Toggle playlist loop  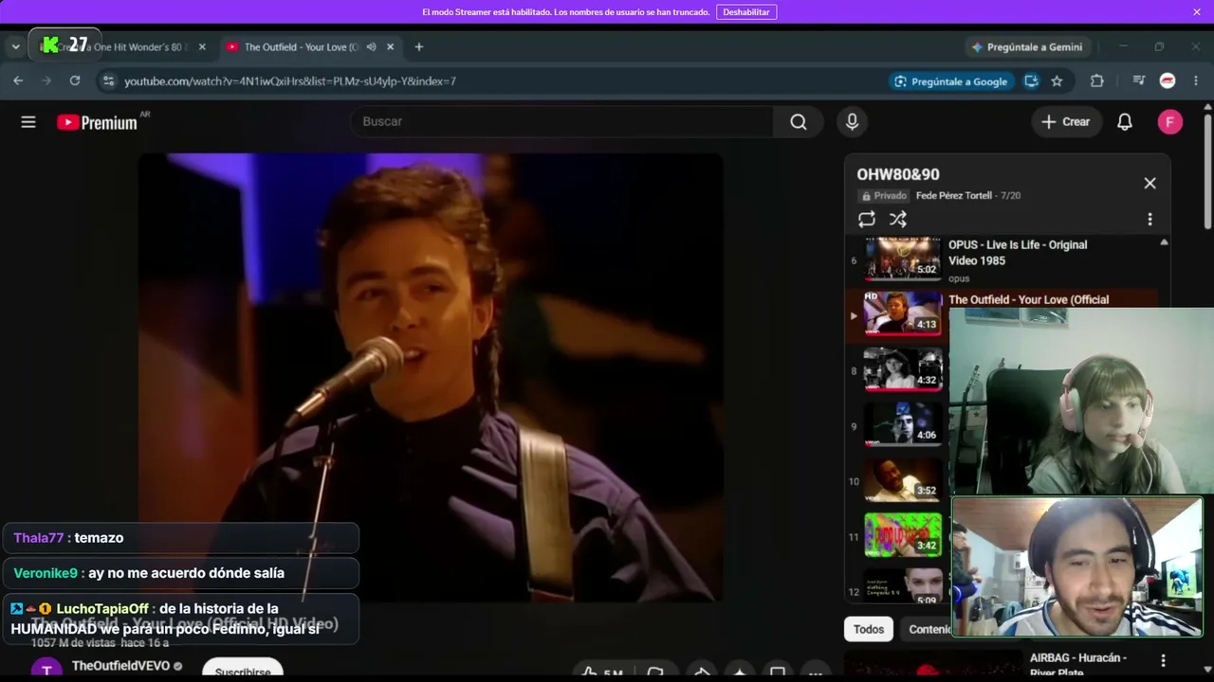[867, 220]
